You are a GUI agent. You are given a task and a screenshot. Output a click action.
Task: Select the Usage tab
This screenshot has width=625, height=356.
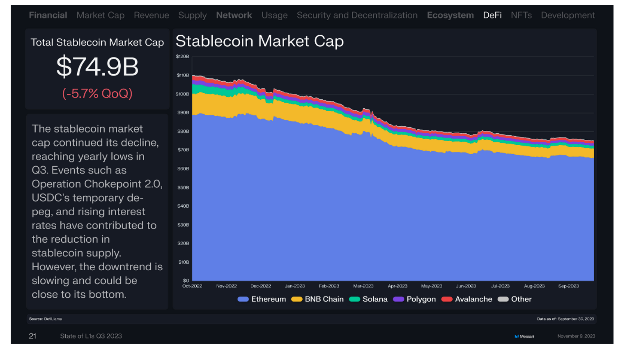click(x=275, y=16)
